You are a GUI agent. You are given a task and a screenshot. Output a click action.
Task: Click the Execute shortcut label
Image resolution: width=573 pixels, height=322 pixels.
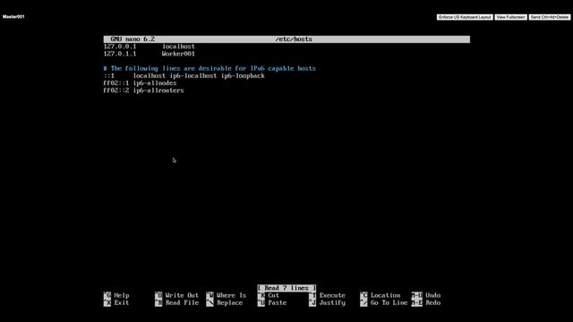pos(332,295)
